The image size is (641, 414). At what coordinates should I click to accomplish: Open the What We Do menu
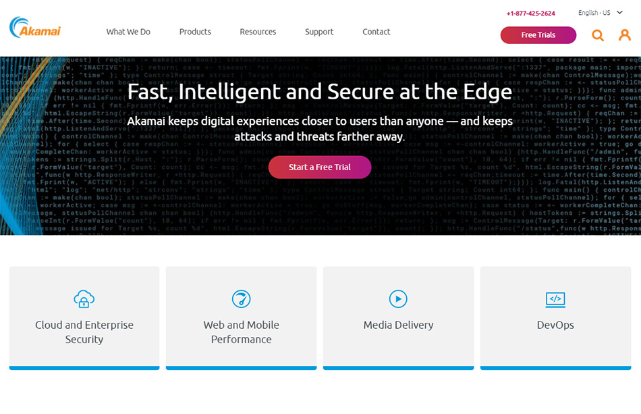(128, 32)
